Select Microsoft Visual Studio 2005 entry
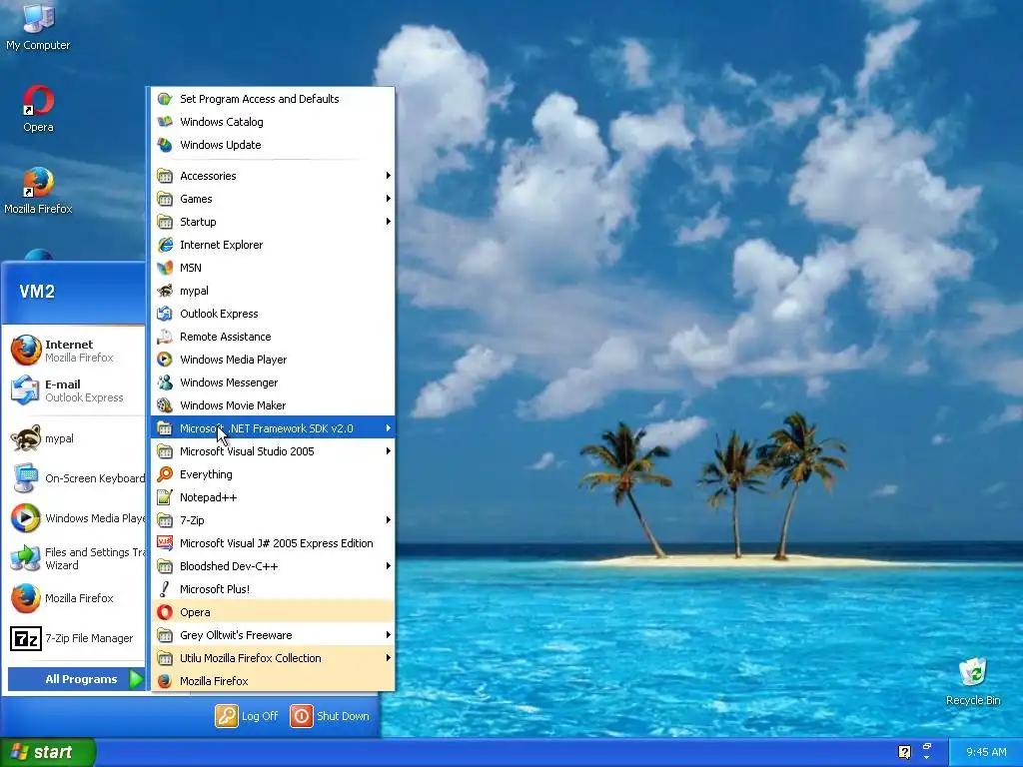This screenshot has height=767, width=1023. coord(273,450)
